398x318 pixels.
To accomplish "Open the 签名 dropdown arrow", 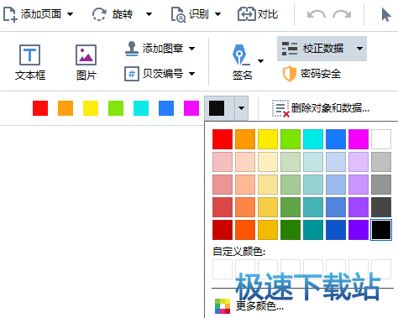I will [x=260, y=61].
